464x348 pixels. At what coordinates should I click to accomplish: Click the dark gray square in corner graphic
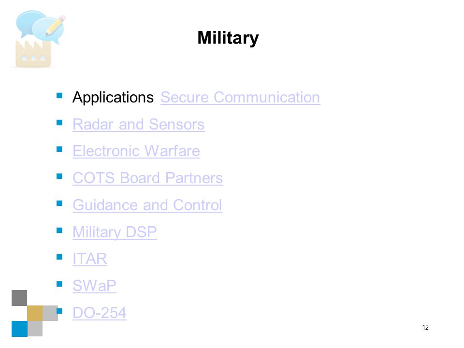19,298
